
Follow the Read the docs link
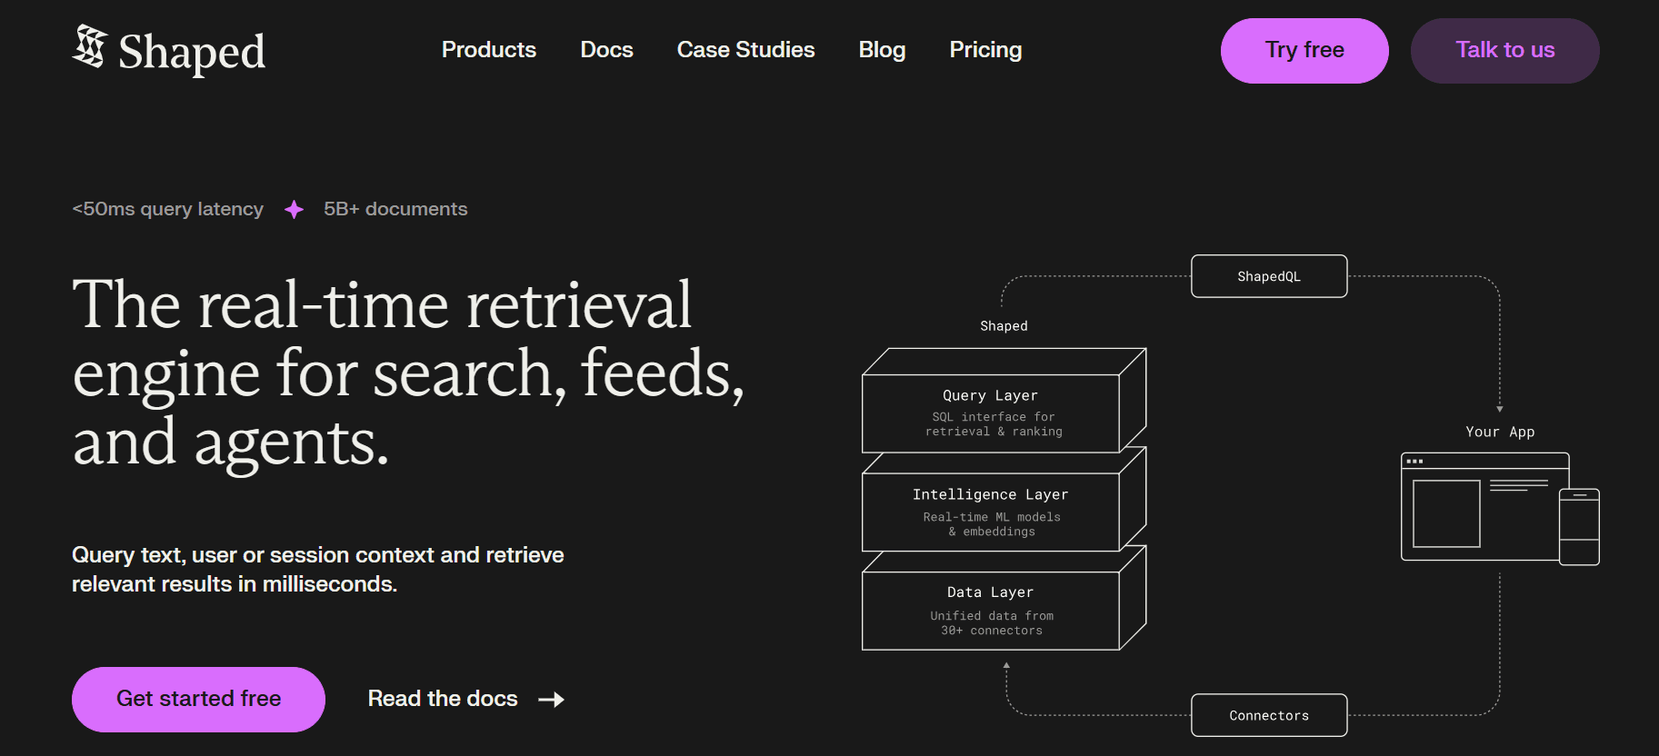pyautogui.click(x=443, y=699)
